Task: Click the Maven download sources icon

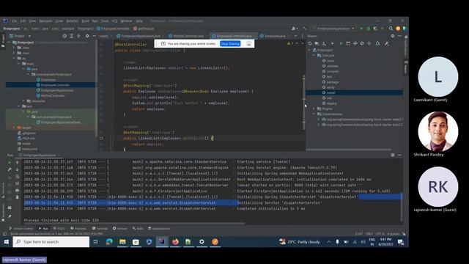Action: point(324,44)
